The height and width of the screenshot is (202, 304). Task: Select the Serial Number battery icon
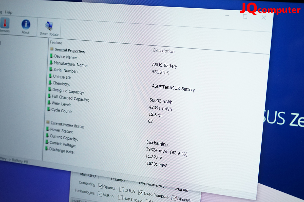tap(51, 69)
